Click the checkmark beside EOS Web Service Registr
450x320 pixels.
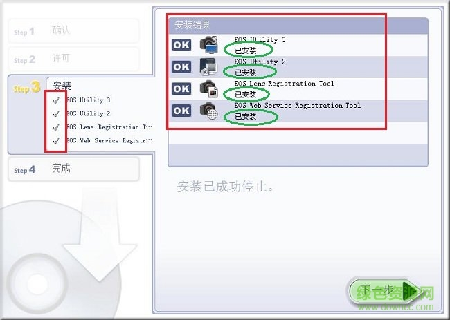56,140
